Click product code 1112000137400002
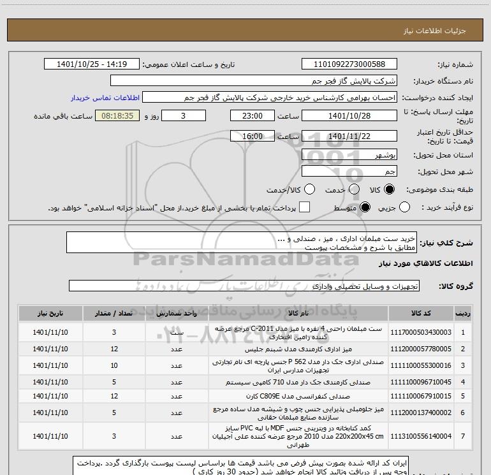 click(421, 413)
